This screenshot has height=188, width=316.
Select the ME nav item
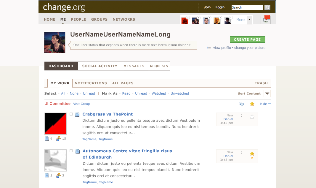pos(63,19)
